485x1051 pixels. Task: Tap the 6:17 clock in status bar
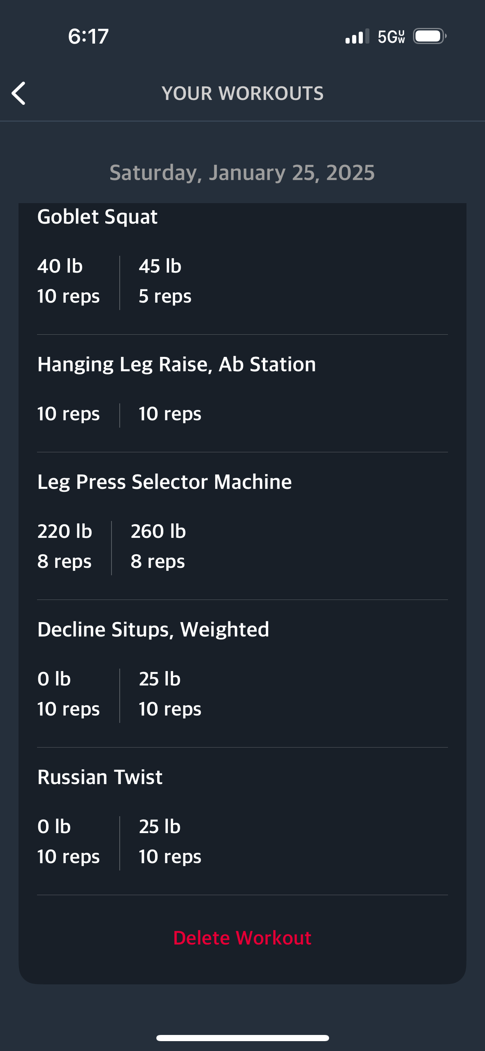click(x=88, y=36)
